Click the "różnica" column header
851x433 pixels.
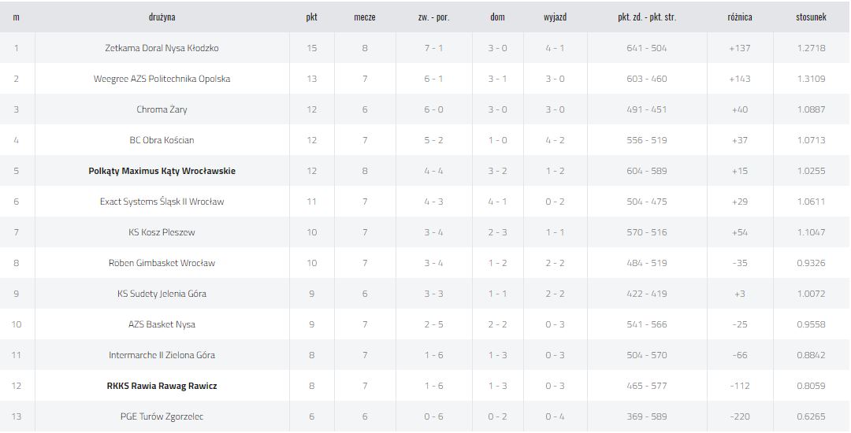pos(740,17)
